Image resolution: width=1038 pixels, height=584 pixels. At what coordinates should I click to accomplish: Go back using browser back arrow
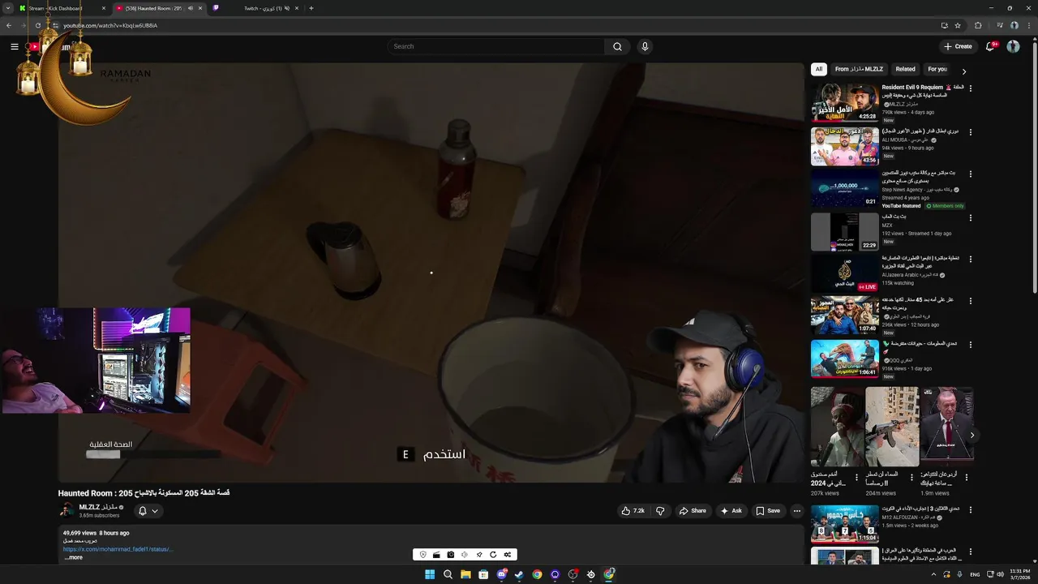pyautogui.click(x=9, y=25)
